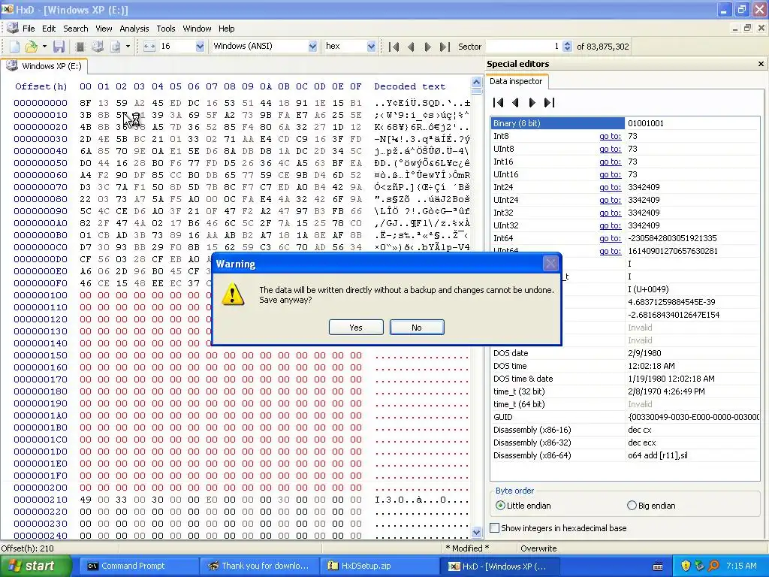This screenshot has height=577, width=769.
Task: Open the Window menu
Action: [198, 29]
